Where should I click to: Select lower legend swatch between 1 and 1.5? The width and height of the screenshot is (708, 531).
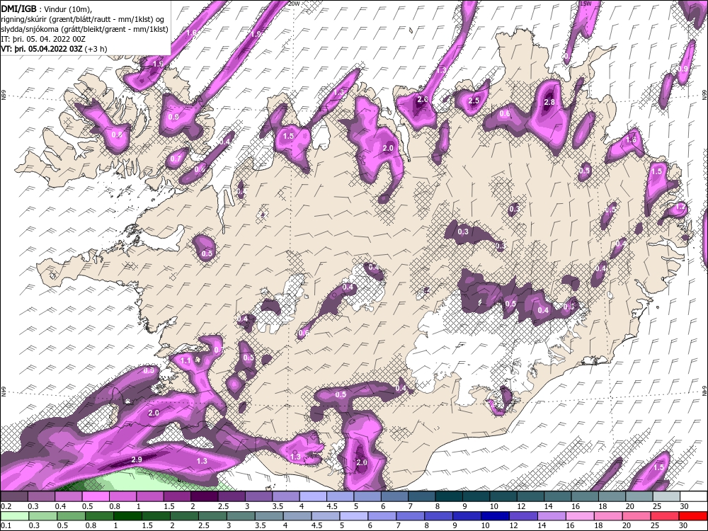(127, 516)
